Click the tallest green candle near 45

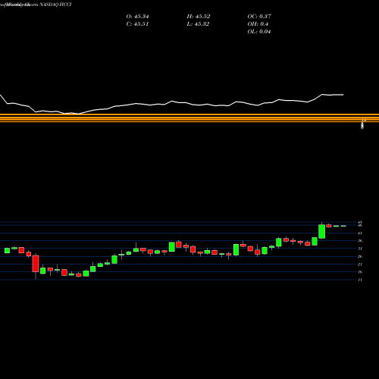[321, 231]
